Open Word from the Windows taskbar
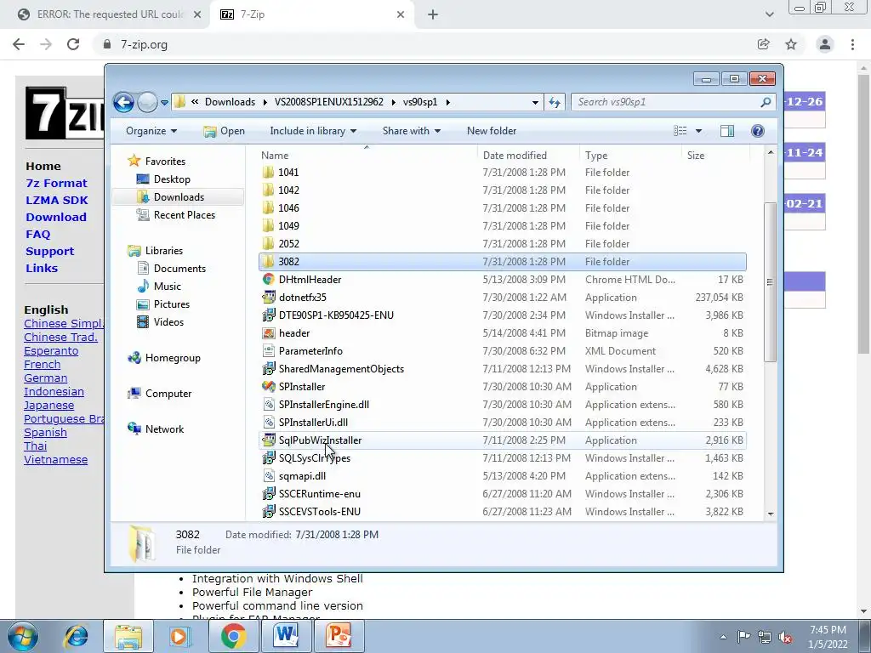This screenshot has width=871, height=653. coord(287,636)
